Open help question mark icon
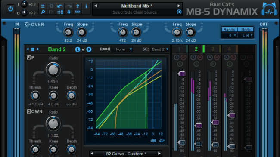 tap(78, 6)
